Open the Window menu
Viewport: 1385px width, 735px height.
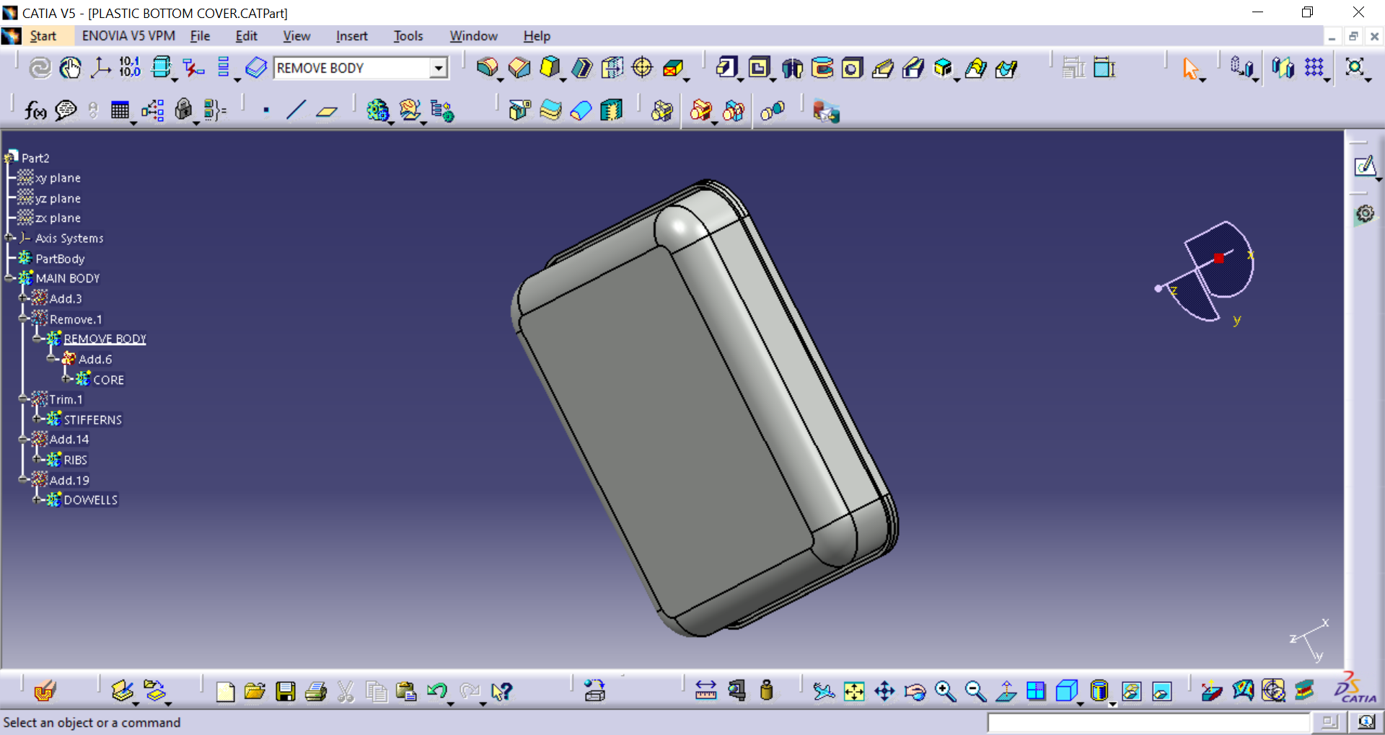point(473,36)
